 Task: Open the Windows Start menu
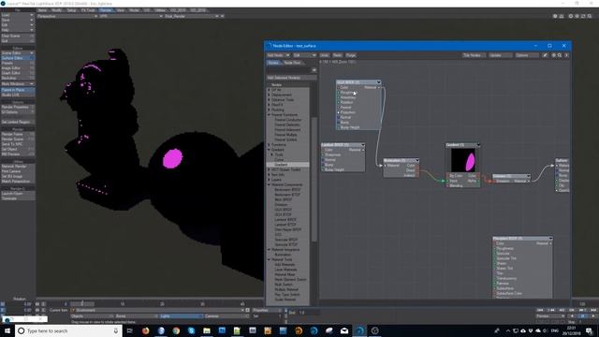[x=7, y=330]
